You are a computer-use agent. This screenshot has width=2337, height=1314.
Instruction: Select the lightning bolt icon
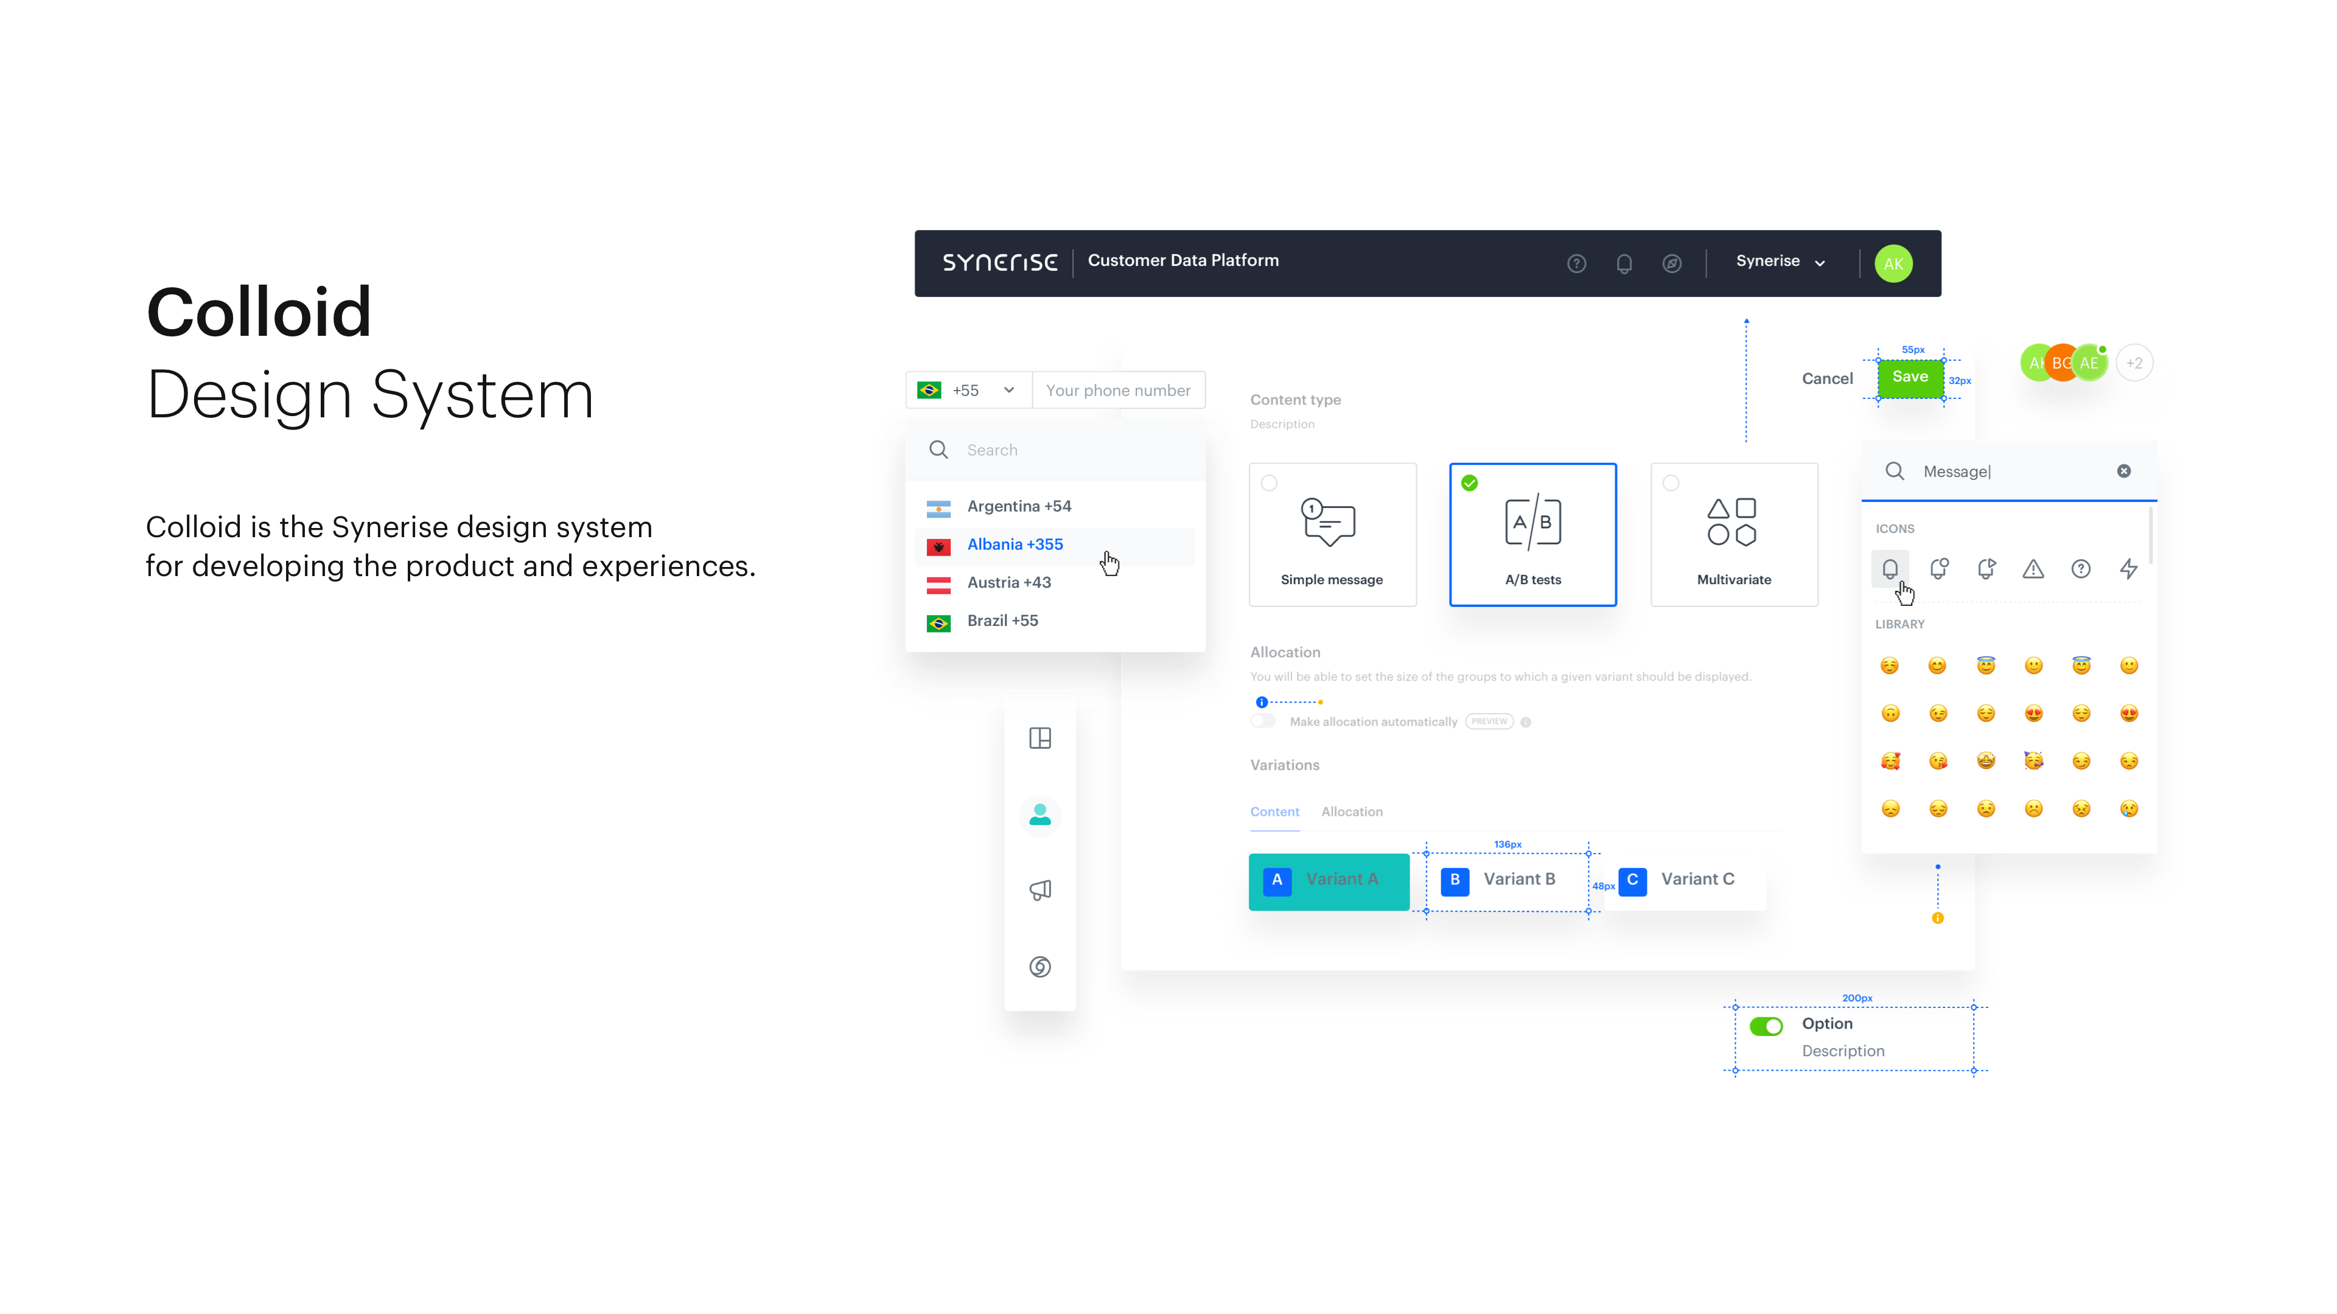click(2128, 569)
